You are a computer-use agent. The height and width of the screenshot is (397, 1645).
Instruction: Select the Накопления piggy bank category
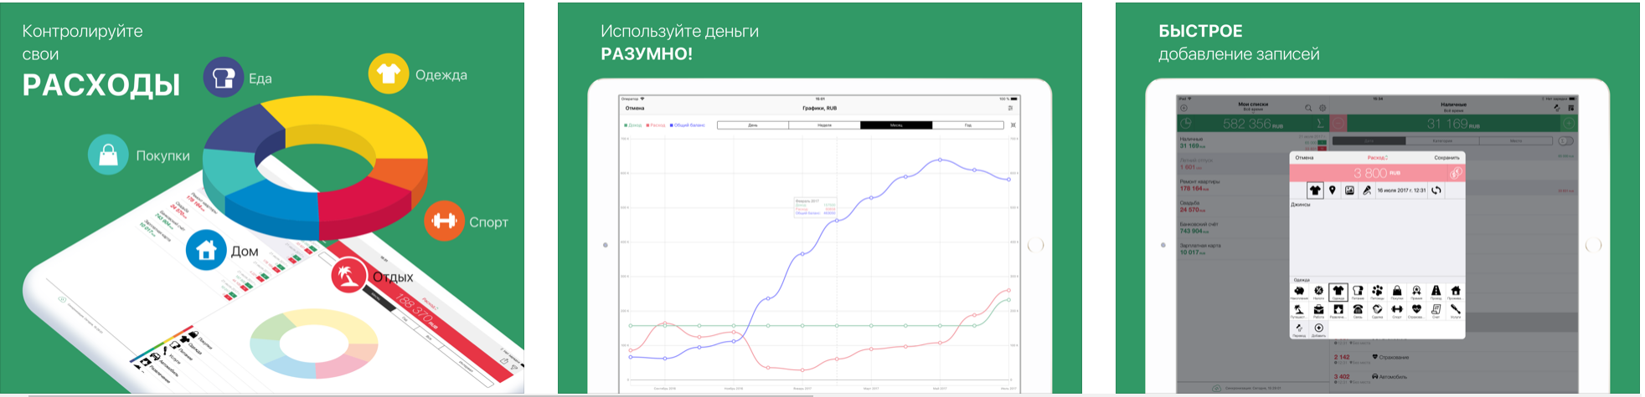coord(1299,292)
